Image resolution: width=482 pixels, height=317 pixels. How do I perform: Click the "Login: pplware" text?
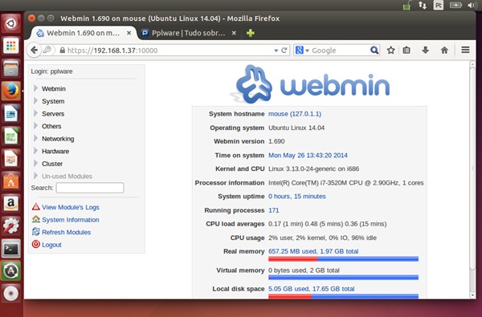[51, 71]
